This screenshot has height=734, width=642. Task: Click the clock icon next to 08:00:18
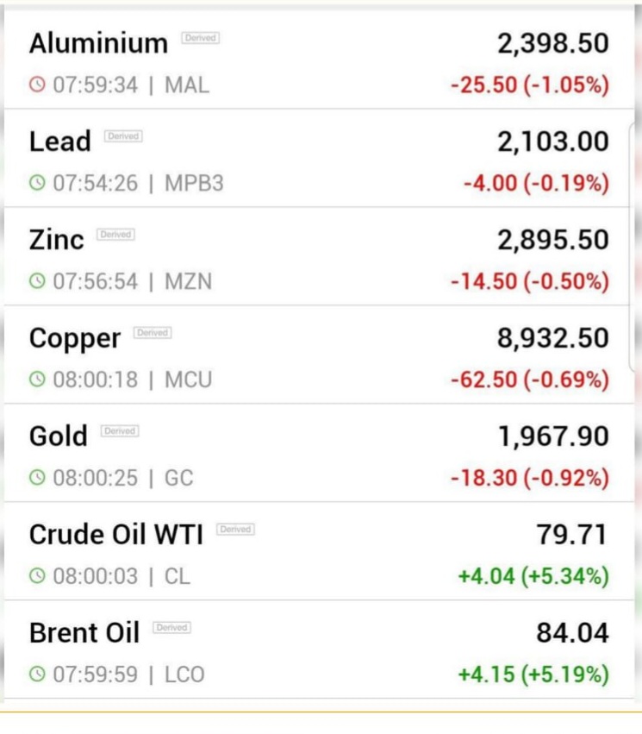[37, 380]
